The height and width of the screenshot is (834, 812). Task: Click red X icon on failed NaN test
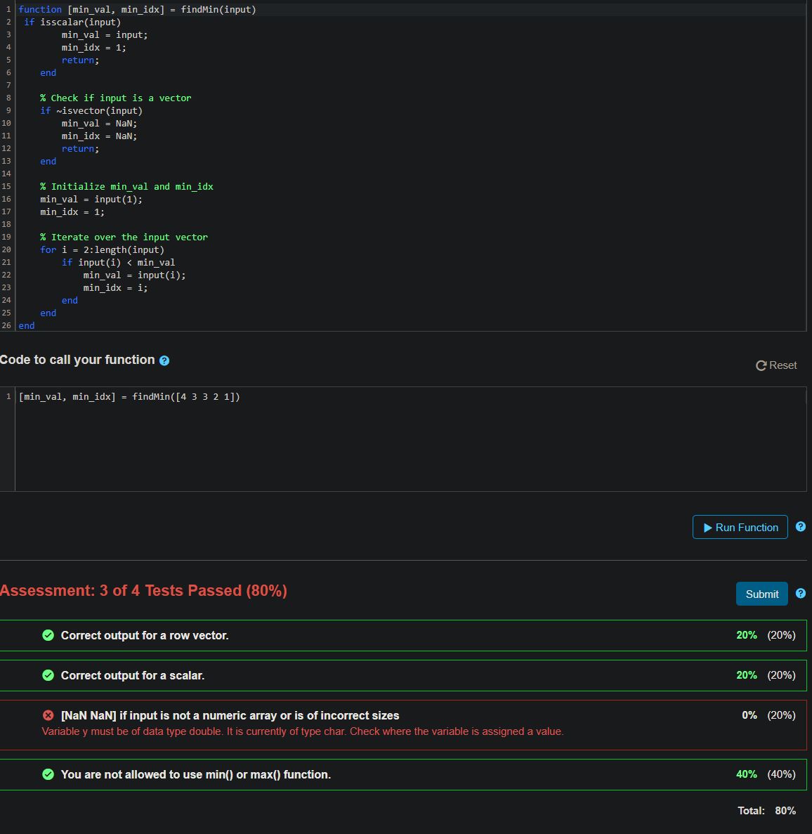[x=48, y=715]
